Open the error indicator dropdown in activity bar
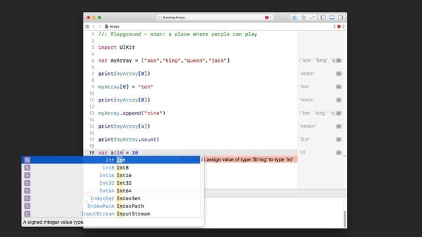The image size is (422, 237). [x=268, y=18]
